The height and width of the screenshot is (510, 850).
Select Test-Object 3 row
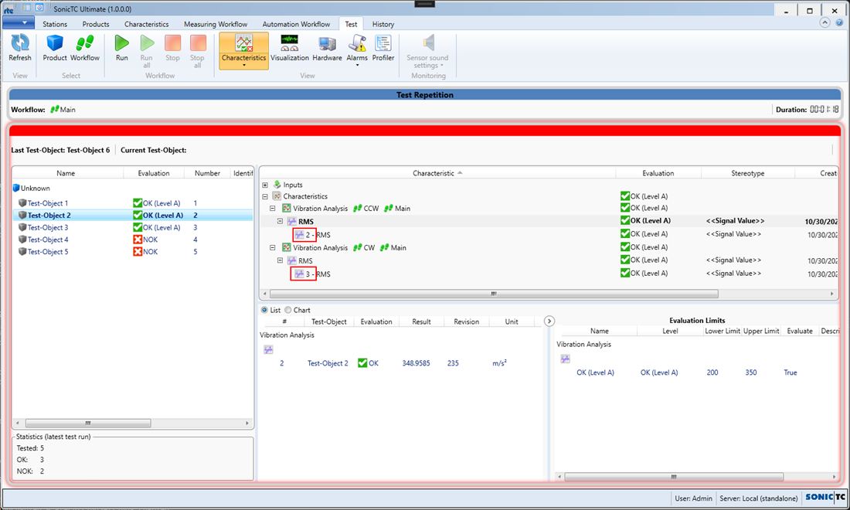132,227
